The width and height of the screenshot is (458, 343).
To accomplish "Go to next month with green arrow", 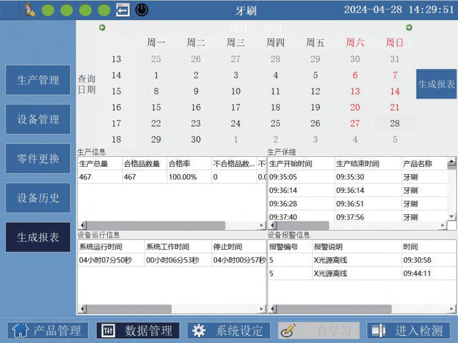I will (x=409, y=28).
